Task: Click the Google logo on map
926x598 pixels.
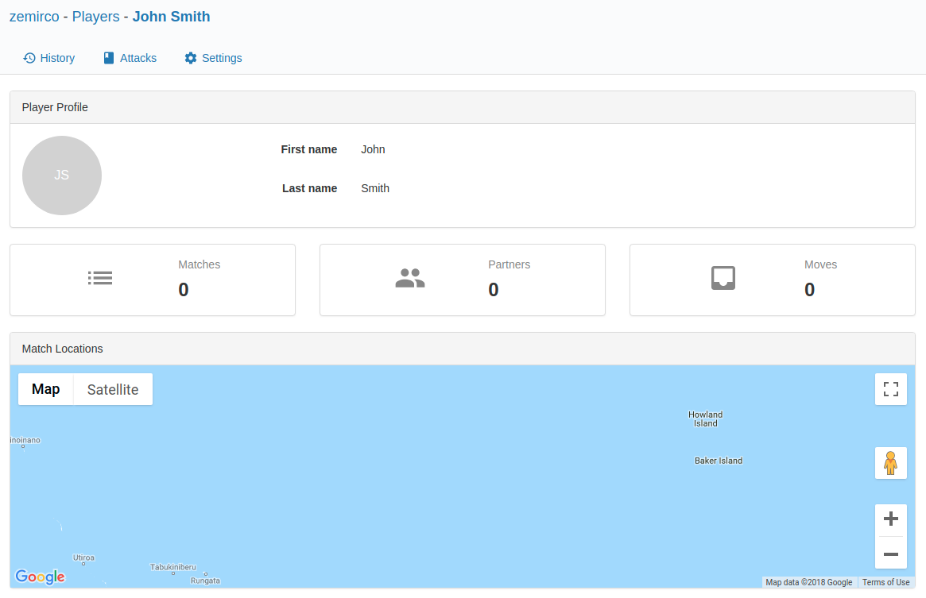Action: pos(40,577)
